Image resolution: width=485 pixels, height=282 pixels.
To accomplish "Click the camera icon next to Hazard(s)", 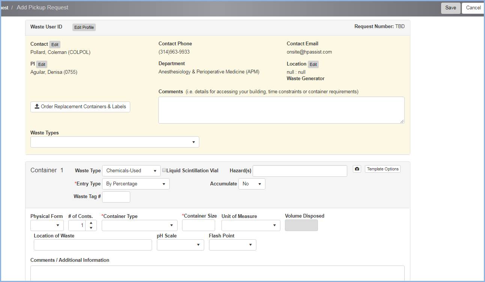I will pos(357,169).
